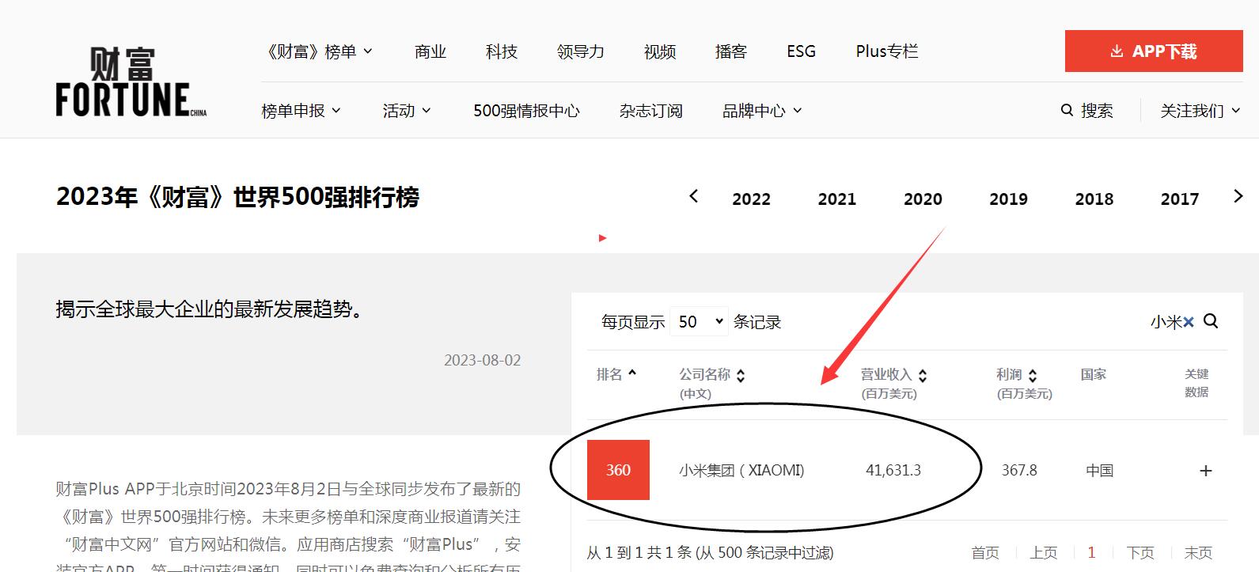1259x572 pixels.
Task: Click the date 2023-08-02
Action: point(483,360)
